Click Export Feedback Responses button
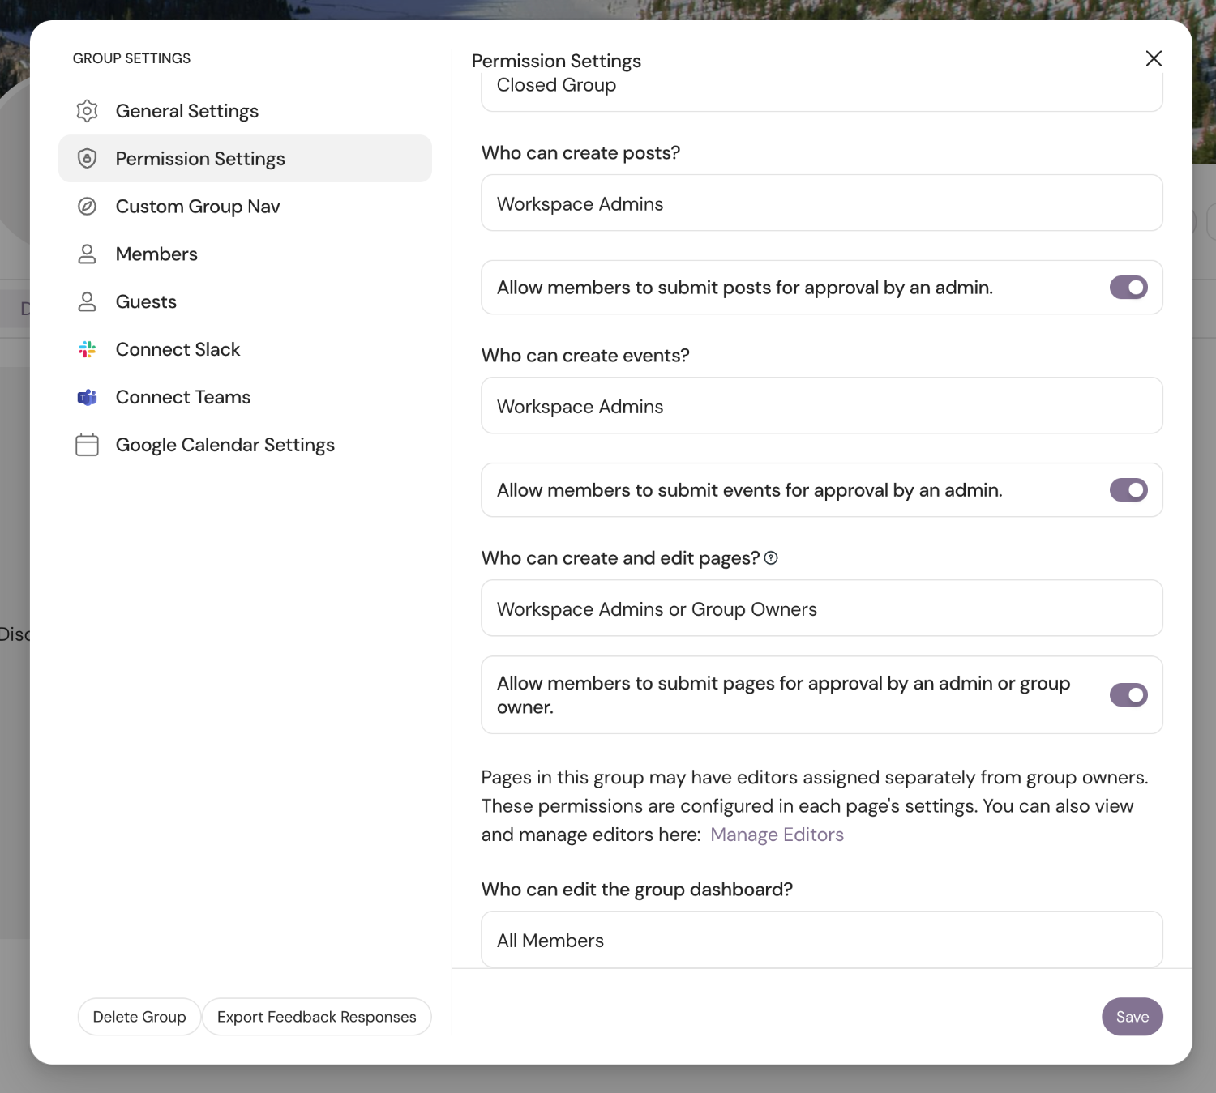Viewport: 1216px width, 1093px height. [316, 1017]
